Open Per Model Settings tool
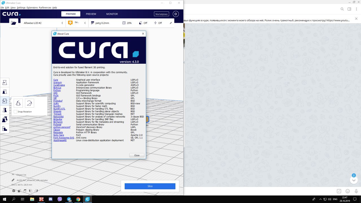361x203 pixels. [5, 120]
